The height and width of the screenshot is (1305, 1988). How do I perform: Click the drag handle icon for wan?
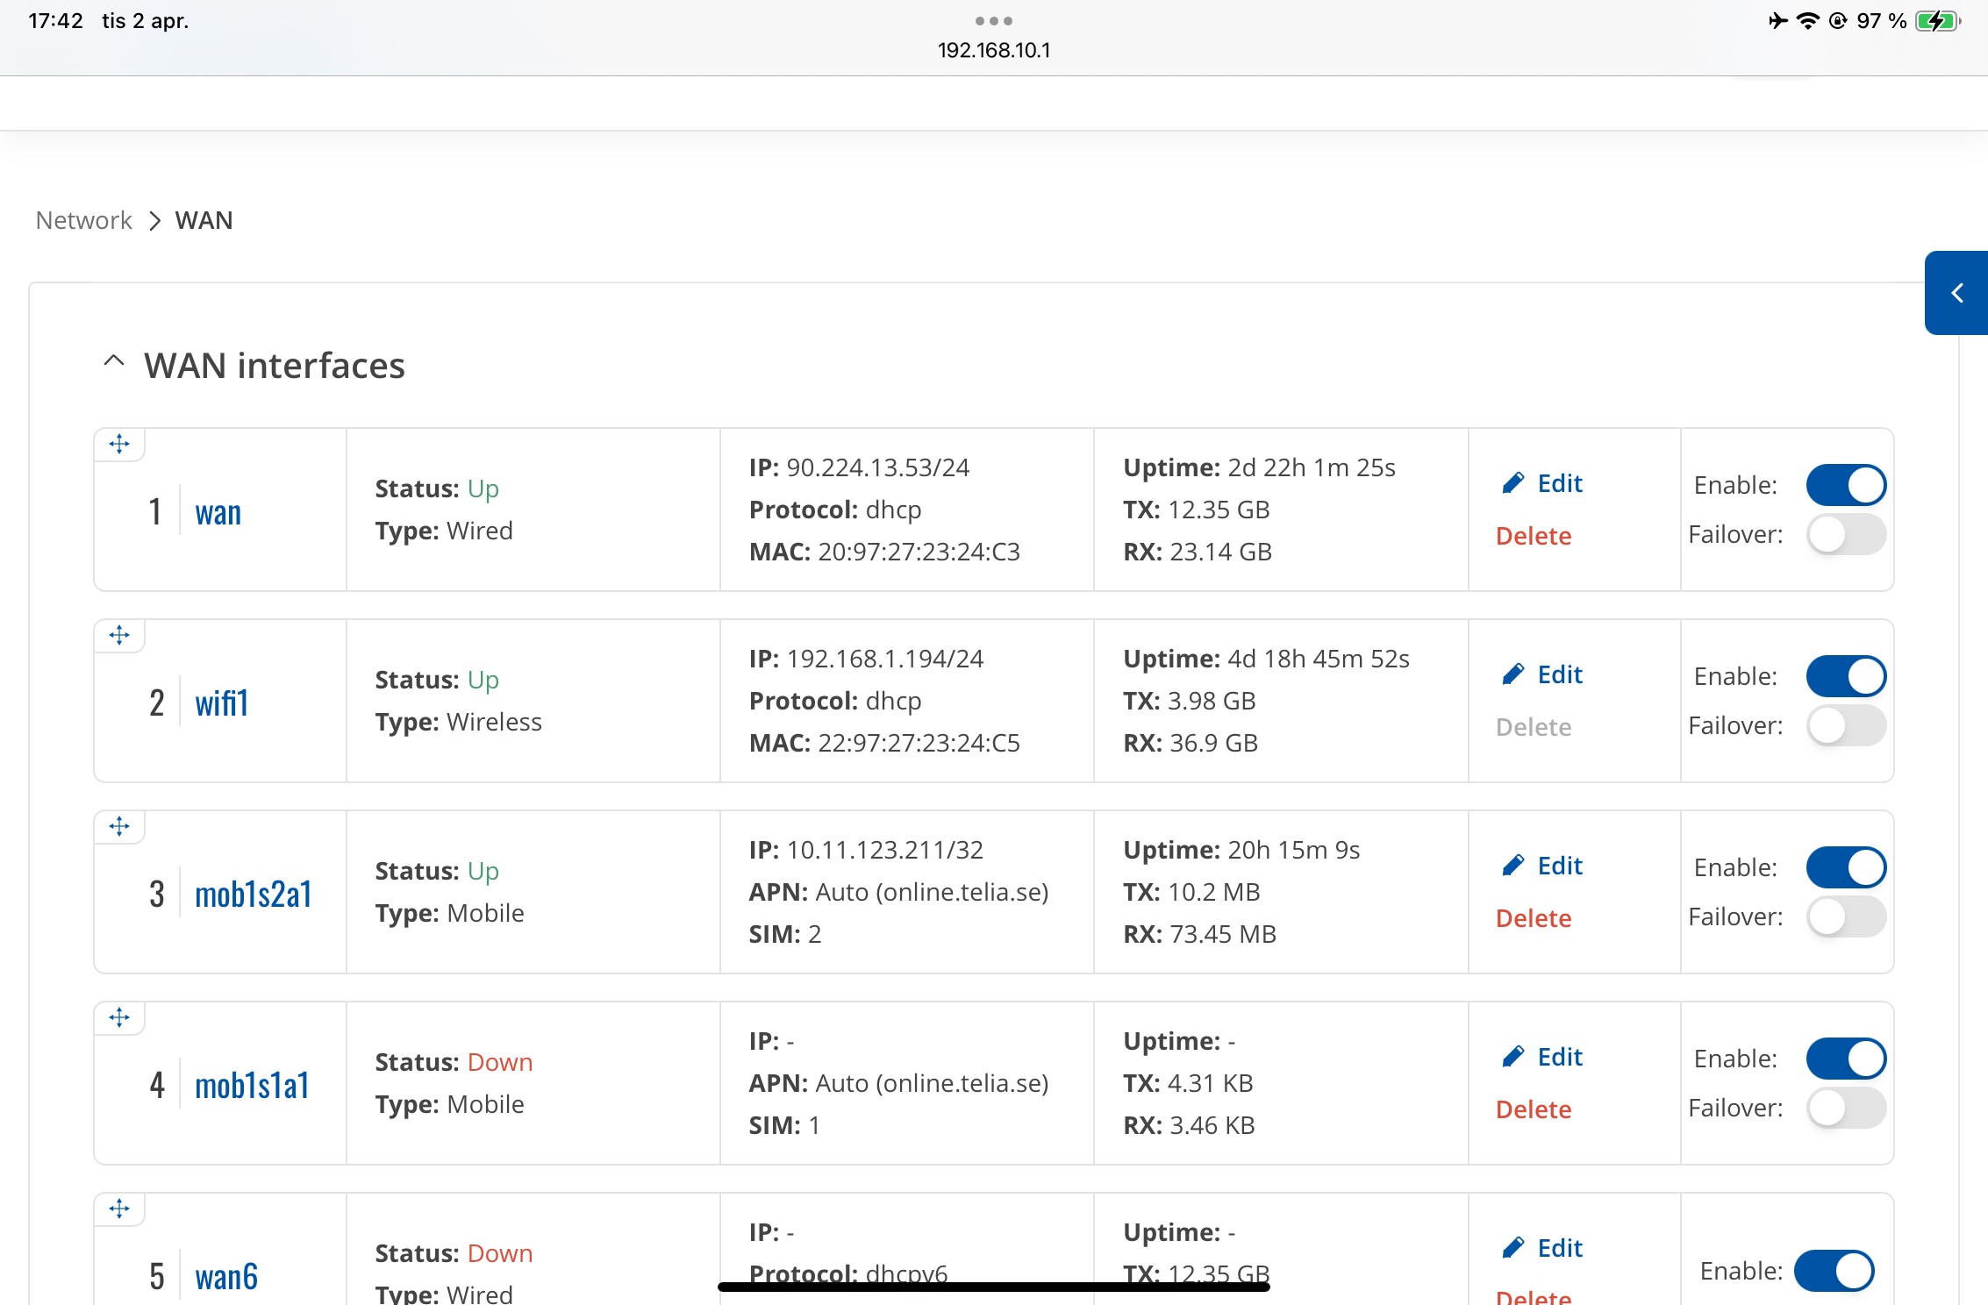coord(119,445)
